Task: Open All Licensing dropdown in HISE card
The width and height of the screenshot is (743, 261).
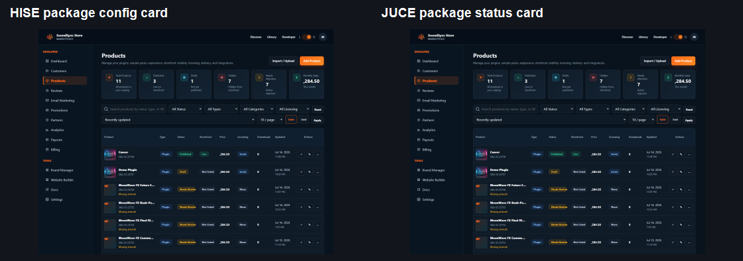Action: (x=293, y=109)
